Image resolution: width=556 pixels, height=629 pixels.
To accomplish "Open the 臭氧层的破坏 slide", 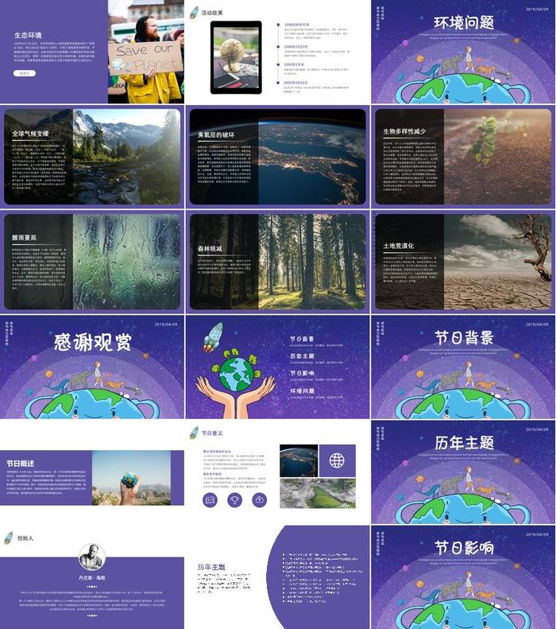I will pyautogui.click(x=277, y=157).
